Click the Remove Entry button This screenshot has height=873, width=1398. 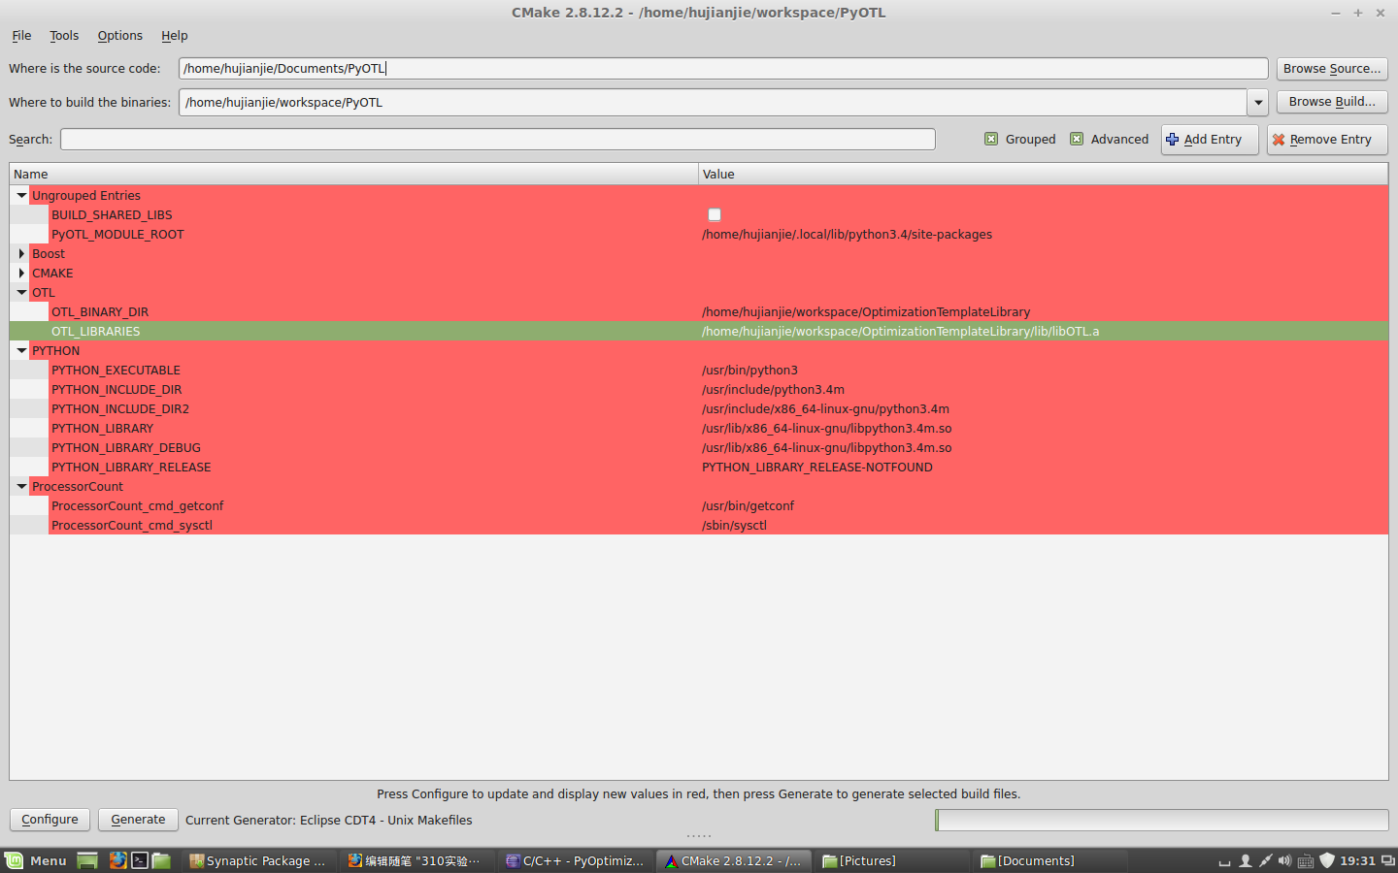[x=1327, y=140]
